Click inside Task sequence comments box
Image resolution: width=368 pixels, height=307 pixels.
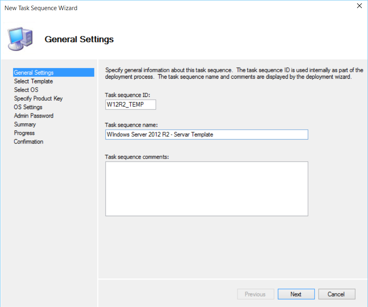point(206,189)
